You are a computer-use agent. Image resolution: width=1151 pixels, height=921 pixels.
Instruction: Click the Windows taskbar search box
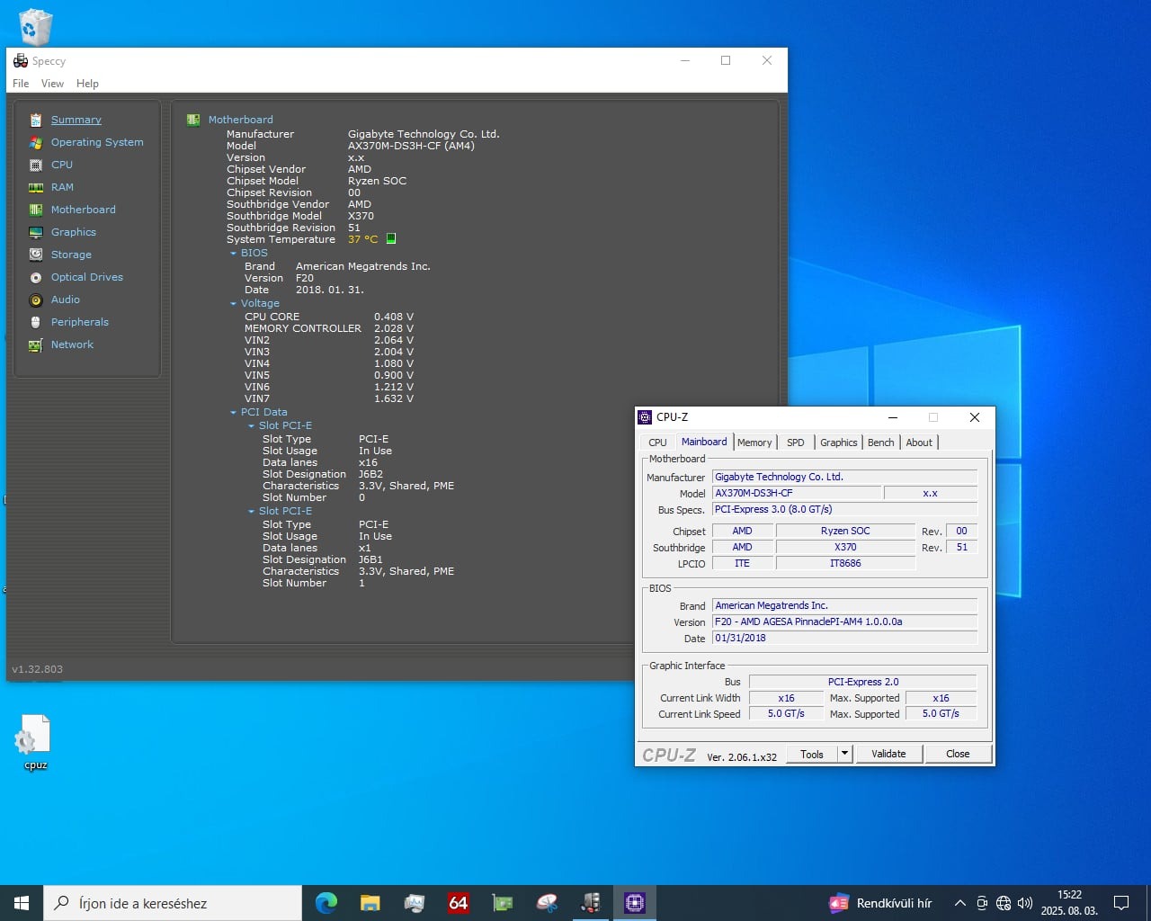tap(173, 903)
